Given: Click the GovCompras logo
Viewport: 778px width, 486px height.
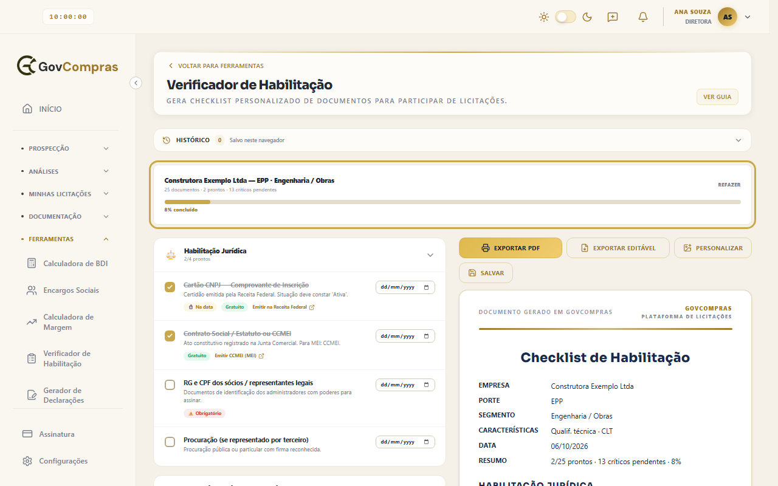Looking at the screenshot, I should click(67, 66).
